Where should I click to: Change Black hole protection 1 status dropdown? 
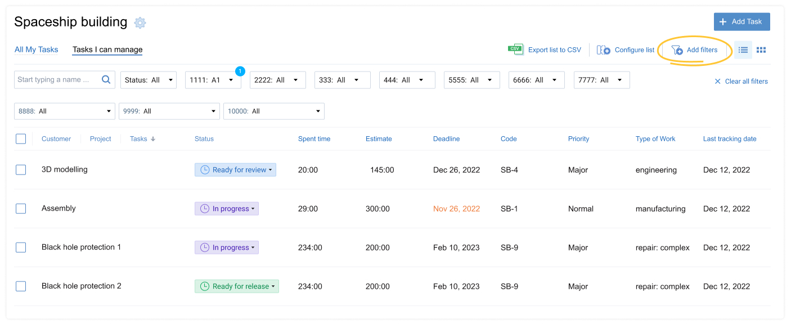227,248
